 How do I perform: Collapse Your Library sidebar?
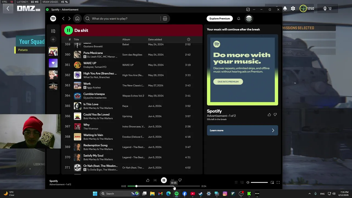pyautogui.click(x=53, y=31)
